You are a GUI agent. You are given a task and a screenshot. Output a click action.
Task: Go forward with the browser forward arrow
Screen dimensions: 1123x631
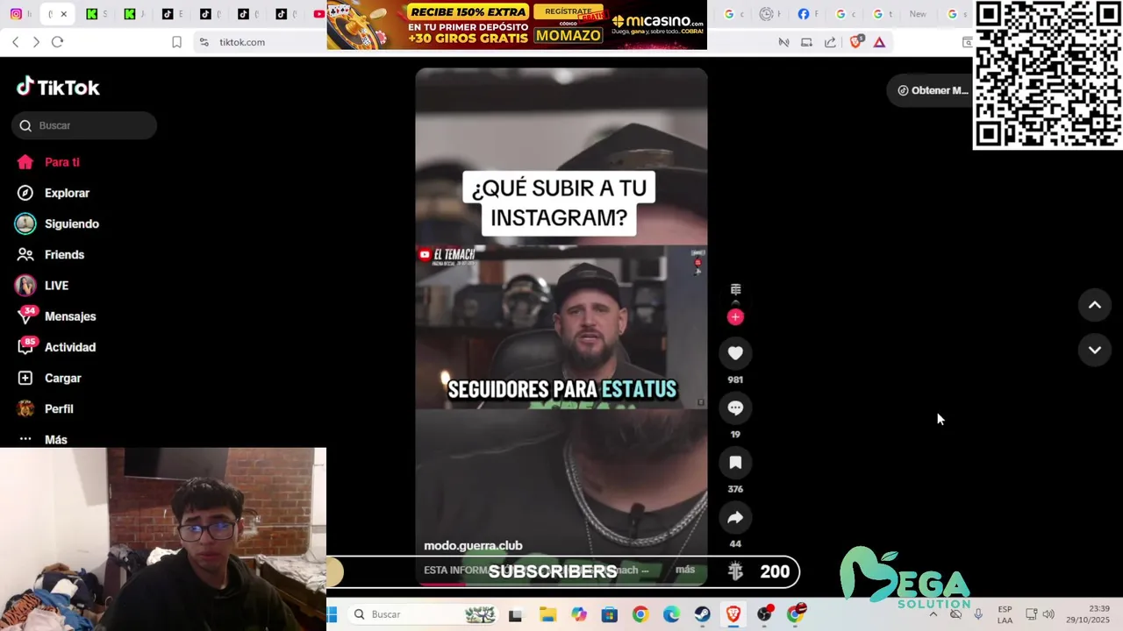[x=36, y=42]
